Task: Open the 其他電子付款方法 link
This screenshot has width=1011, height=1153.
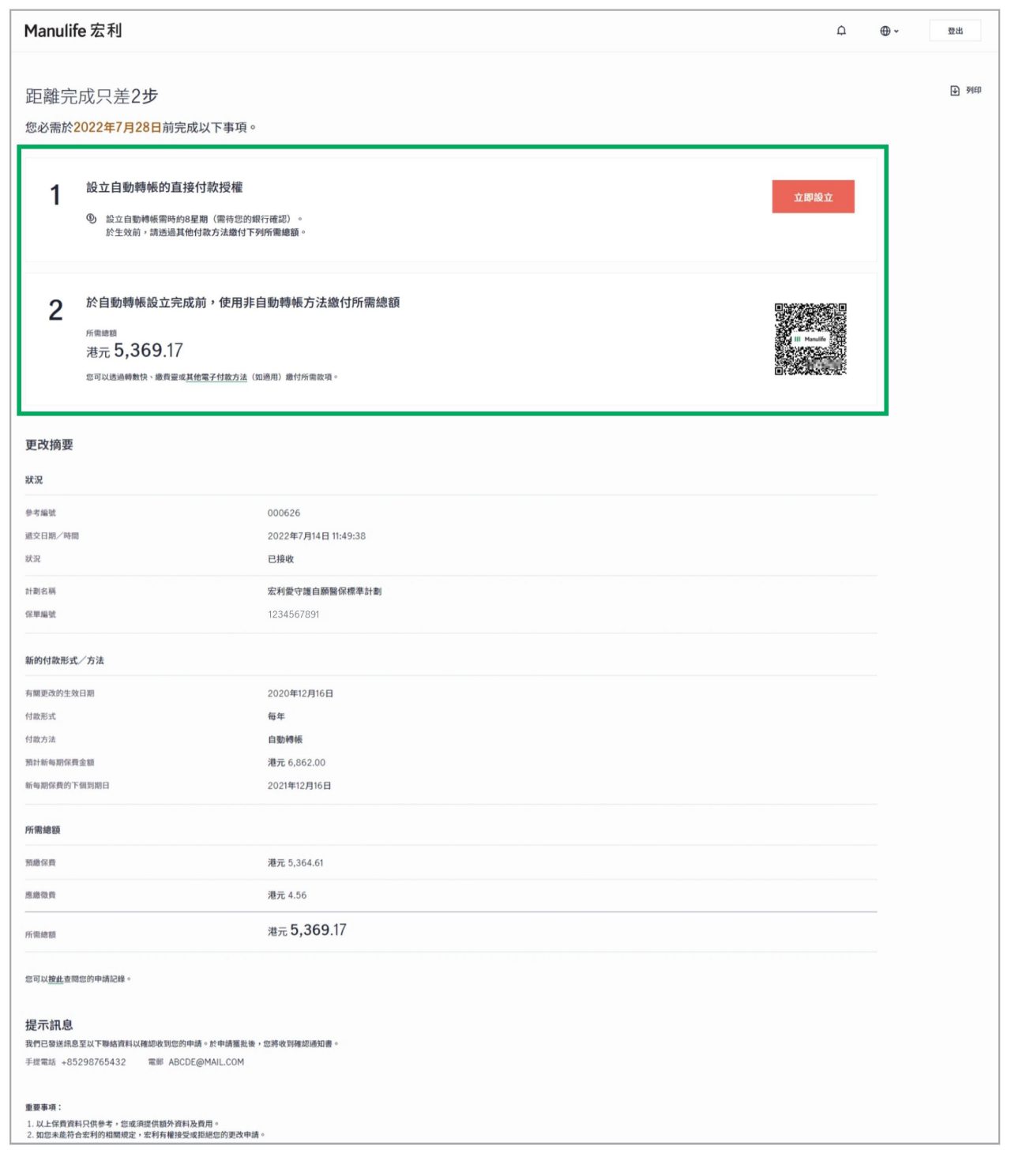Action: pos(216,377)
